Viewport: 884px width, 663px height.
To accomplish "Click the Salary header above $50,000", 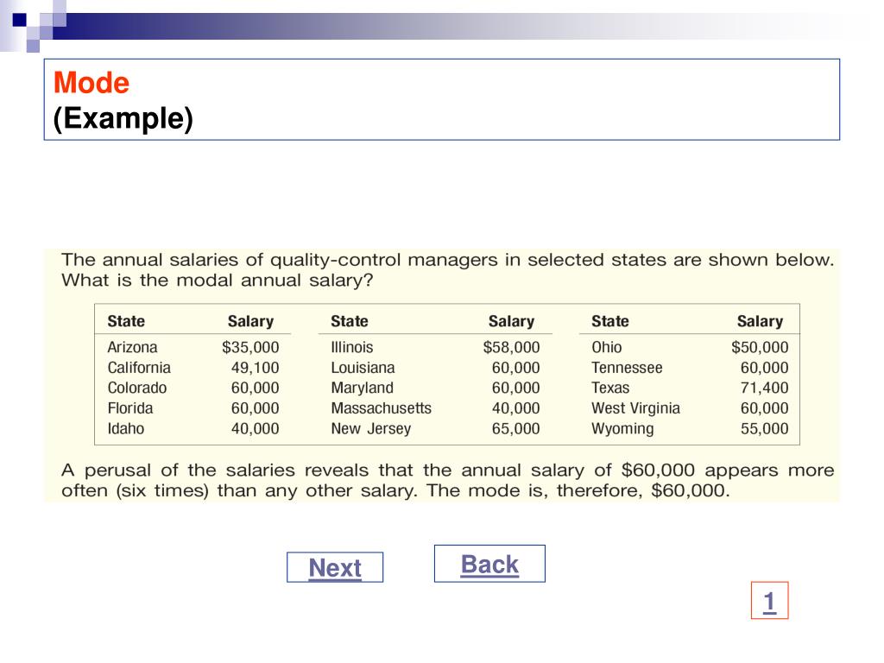I will (760, 321).
